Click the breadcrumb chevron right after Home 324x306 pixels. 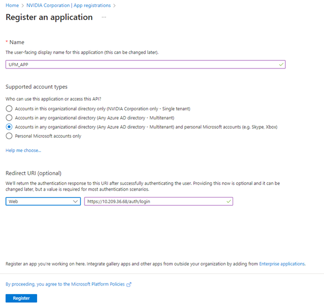[x=22, y=5]
